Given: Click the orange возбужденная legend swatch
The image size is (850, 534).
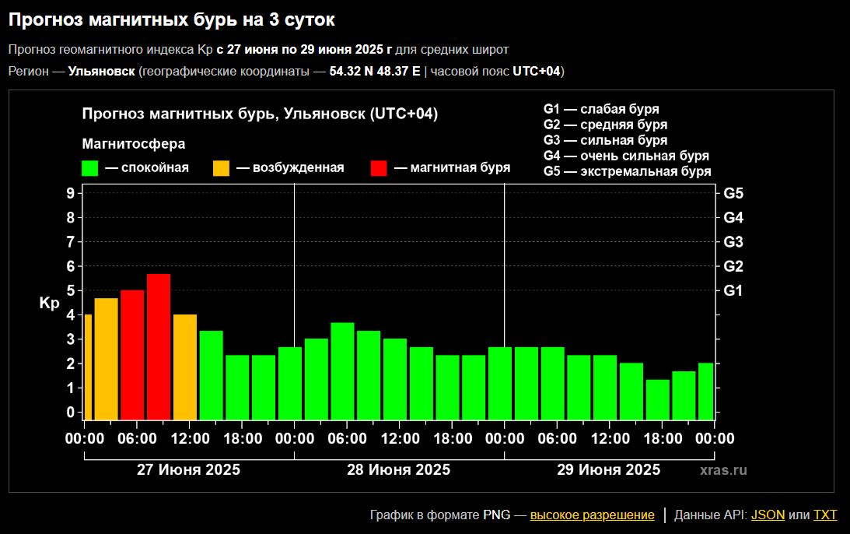Looking at the screenshot, I should (222, 168).
